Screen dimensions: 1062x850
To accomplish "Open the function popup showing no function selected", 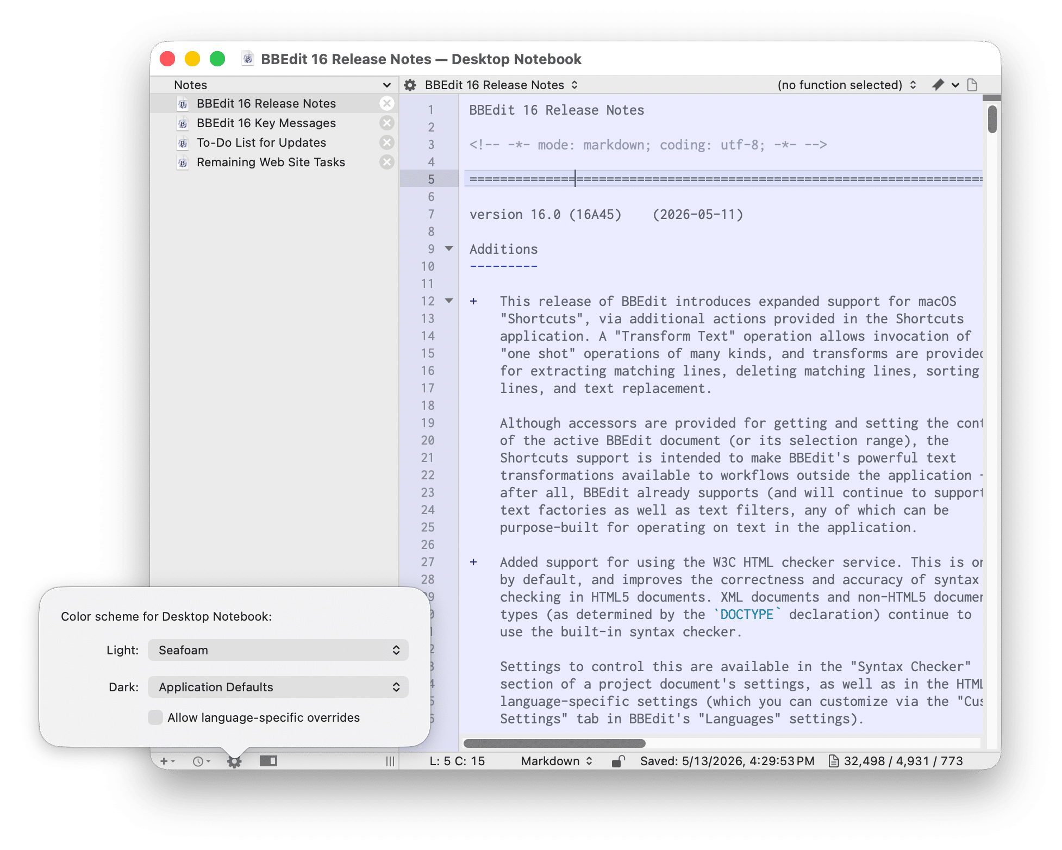I will [x=846, y=85].
